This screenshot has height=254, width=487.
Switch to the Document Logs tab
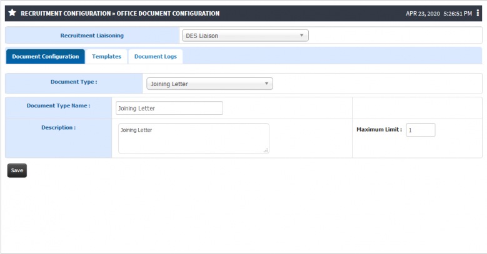[155, 56]
